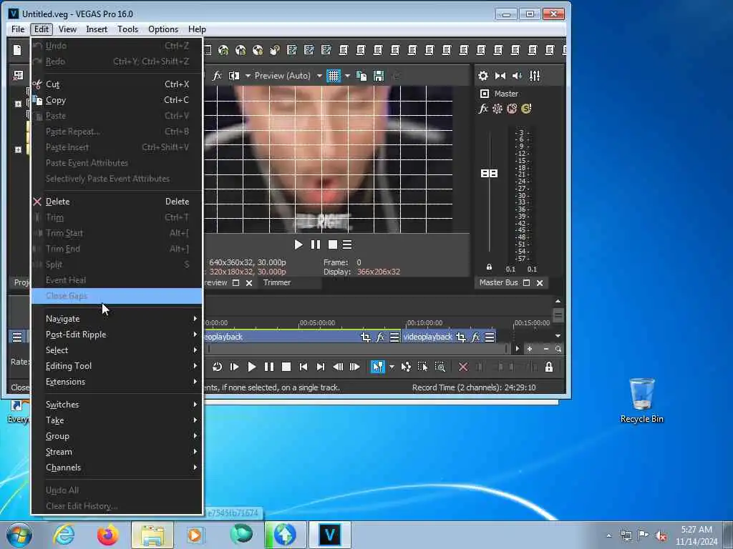Open the grid overlays dropdown arrow
This screenshot has height=549, width=733.
[x=347, y=76]
